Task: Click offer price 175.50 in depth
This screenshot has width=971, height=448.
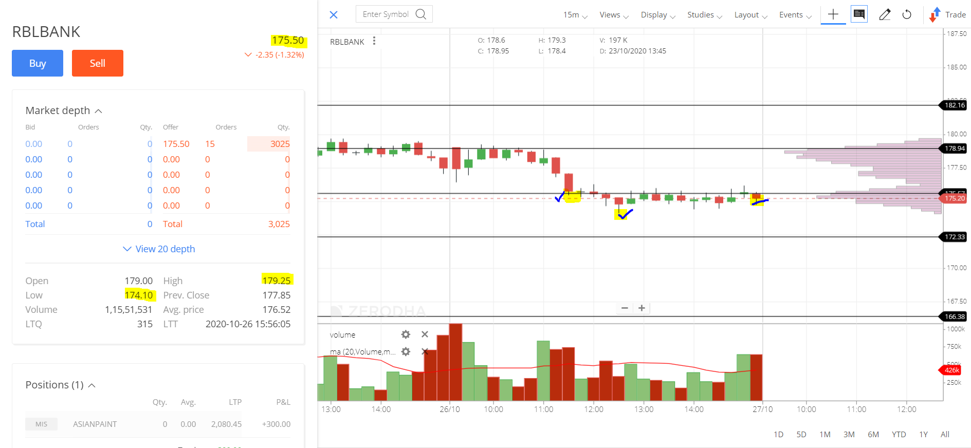Action: click(x=176, y=144)
